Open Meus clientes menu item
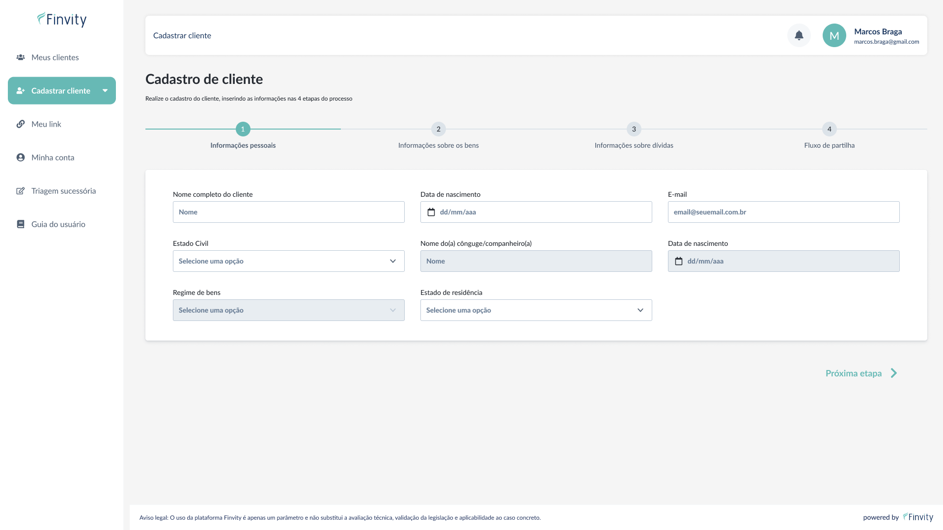The image size is (943, 530). [55, 57]
